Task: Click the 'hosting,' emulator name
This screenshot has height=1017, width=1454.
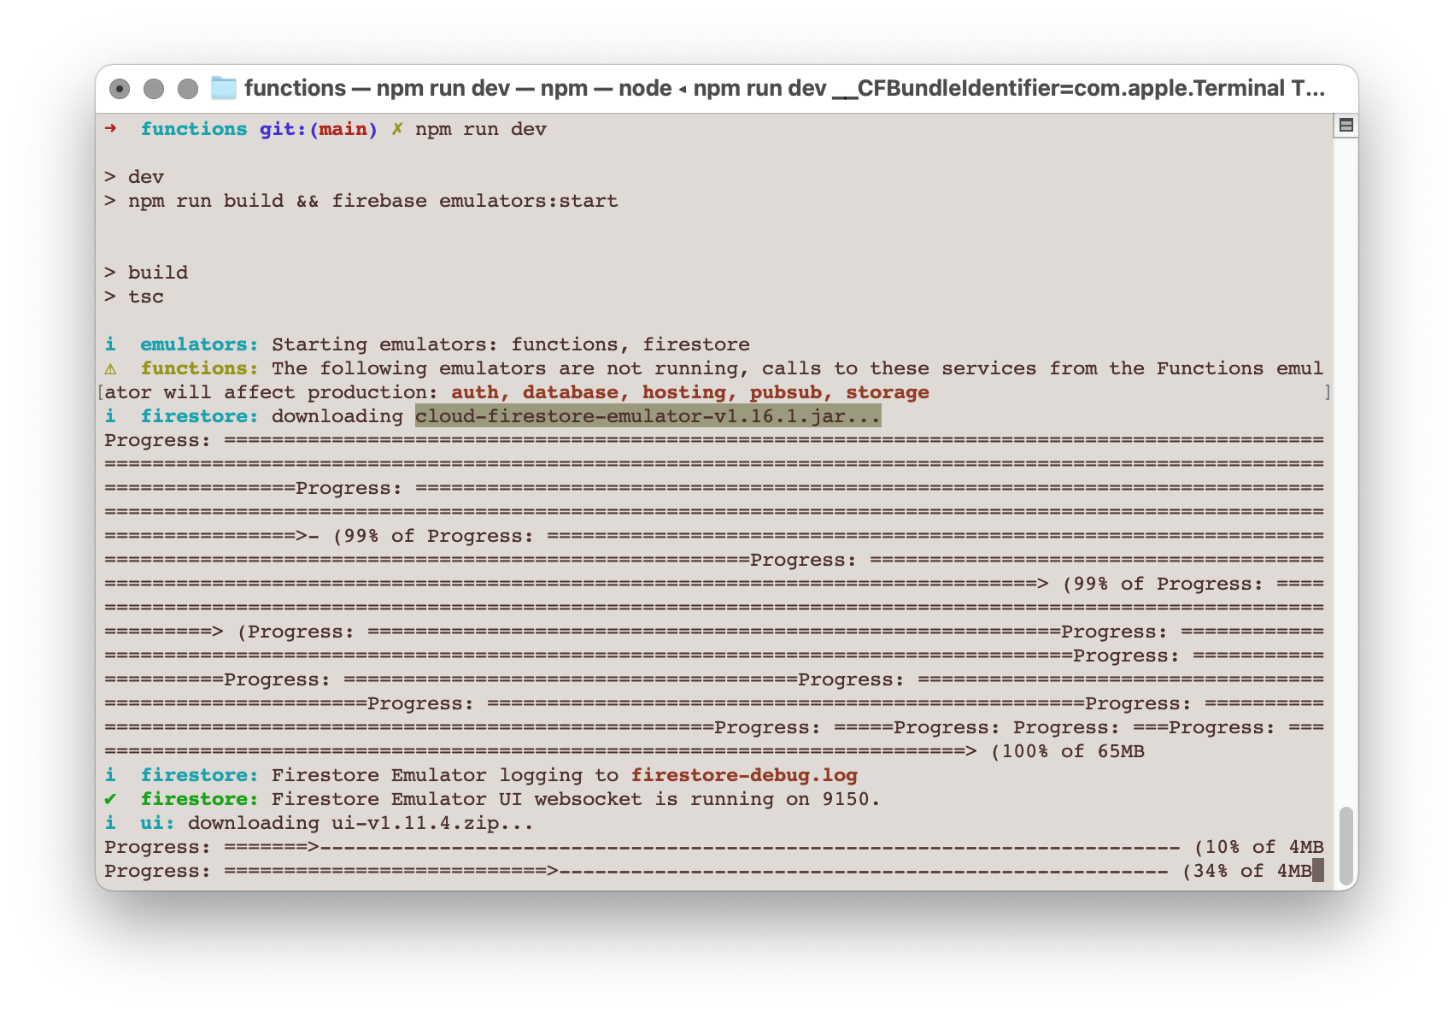Action: click(x=689, y=392)
